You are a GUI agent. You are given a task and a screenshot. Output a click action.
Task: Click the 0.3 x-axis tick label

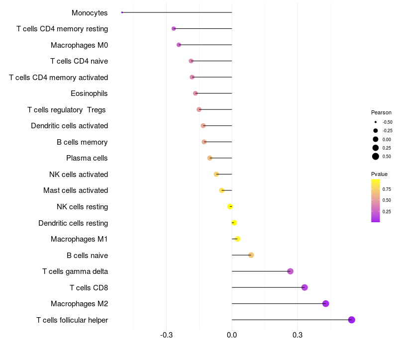(298, 336)
